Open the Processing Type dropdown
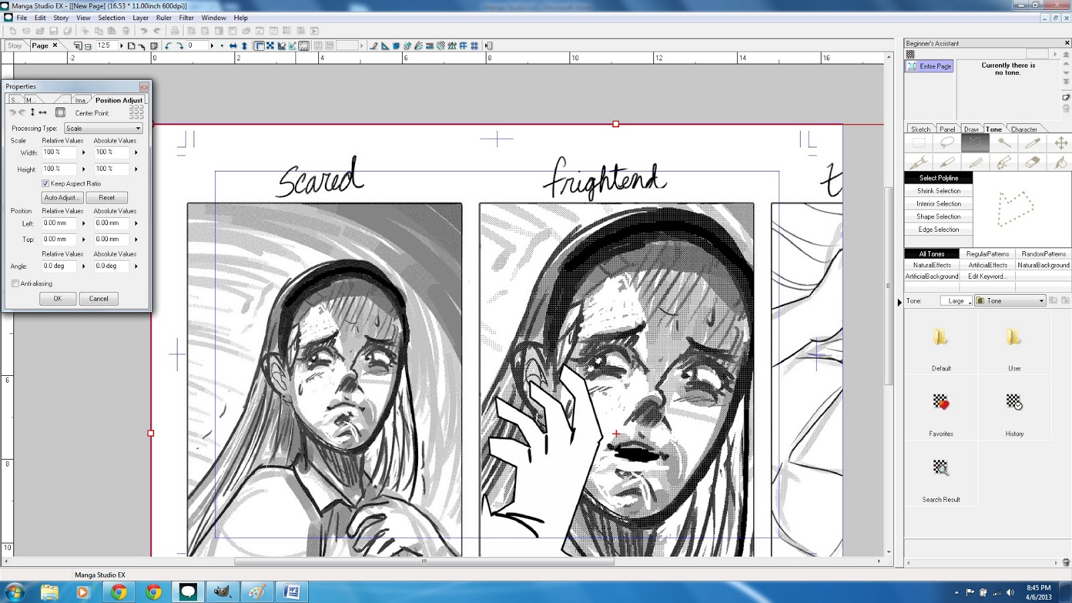 [104, 128]
